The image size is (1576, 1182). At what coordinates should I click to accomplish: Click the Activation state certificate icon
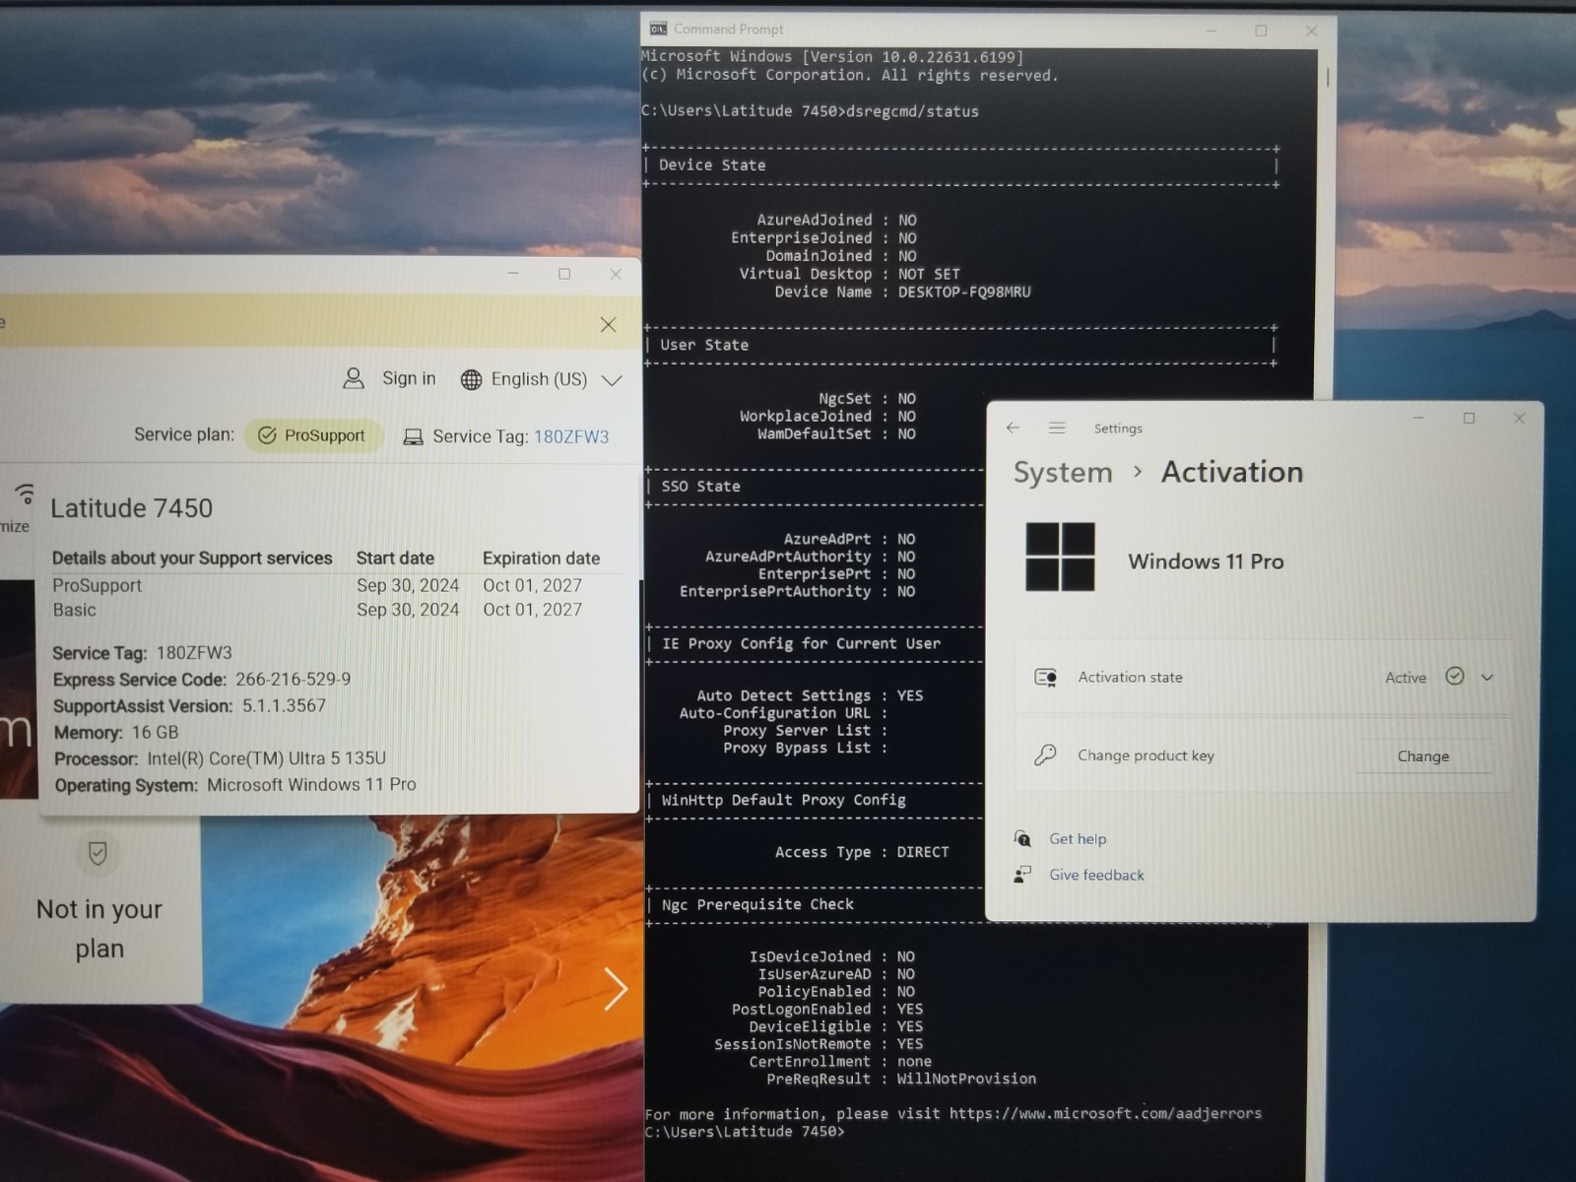point(1046,677)
